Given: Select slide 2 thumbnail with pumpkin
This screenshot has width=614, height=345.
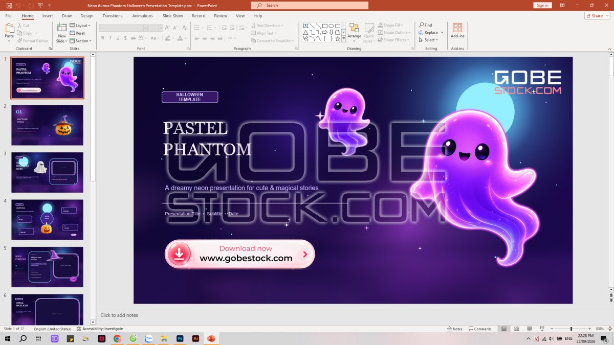Looking at the screenshot, I should click(47, 125).
